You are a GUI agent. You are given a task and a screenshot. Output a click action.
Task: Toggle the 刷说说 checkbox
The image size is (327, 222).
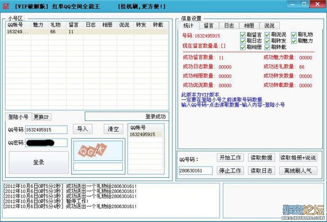tap(267, 35)
